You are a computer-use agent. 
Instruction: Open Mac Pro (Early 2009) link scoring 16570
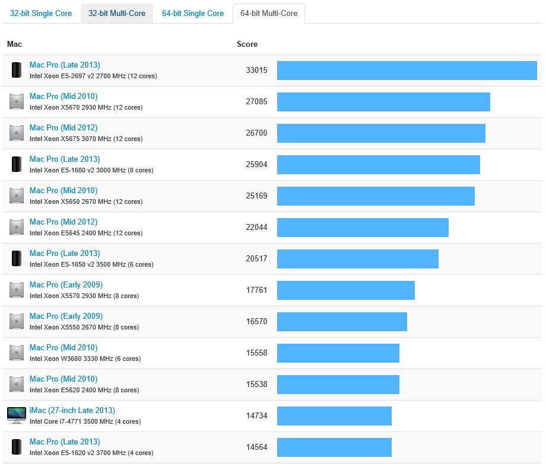(66, 316)
